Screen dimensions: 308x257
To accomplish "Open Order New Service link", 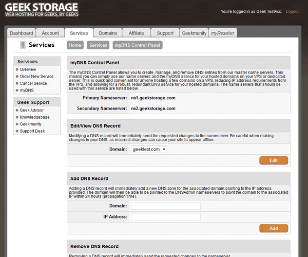I will click(36, 76).
